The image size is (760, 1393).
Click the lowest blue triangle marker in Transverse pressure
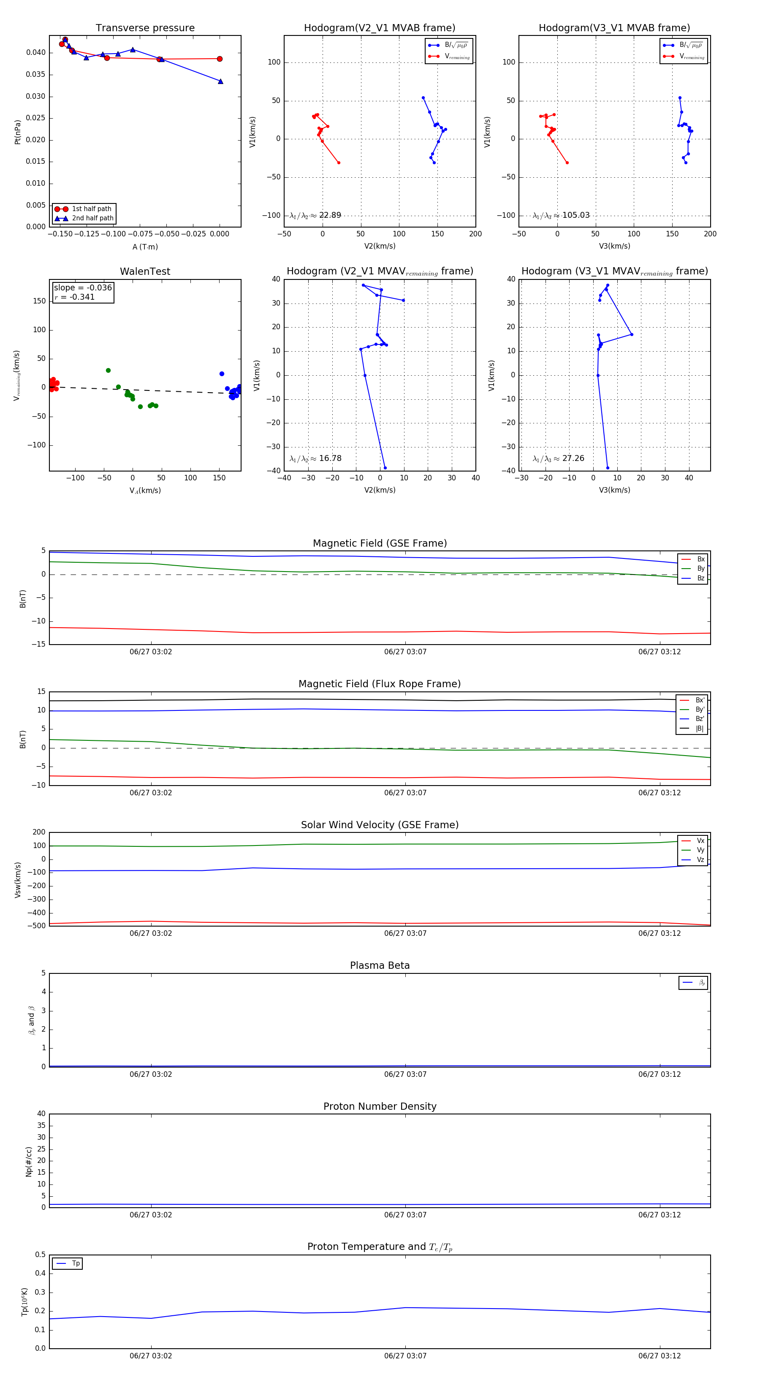(220, 81)
